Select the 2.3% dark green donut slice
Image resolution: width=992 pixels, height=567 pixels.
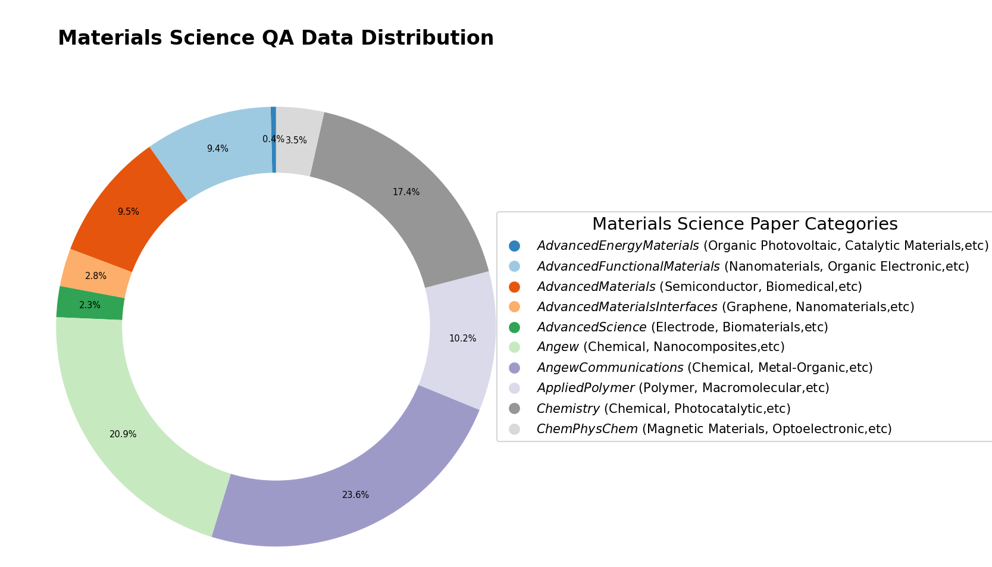click(90, 303)
